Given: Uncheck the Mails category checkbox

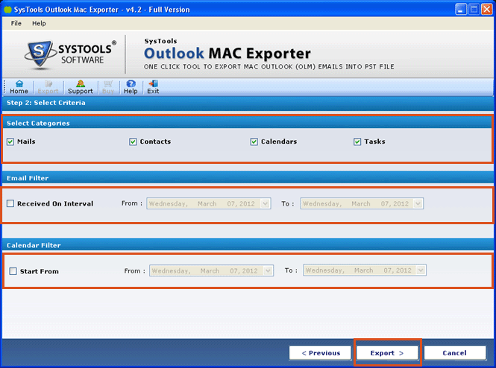Looking at the screenshot, I should click(10, 142).
